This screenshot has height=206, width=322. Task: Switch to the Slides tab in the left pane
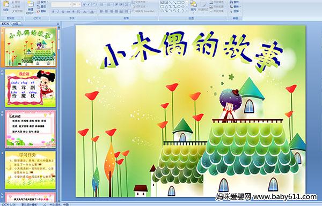pyautogui.click(x=5, y=24)
